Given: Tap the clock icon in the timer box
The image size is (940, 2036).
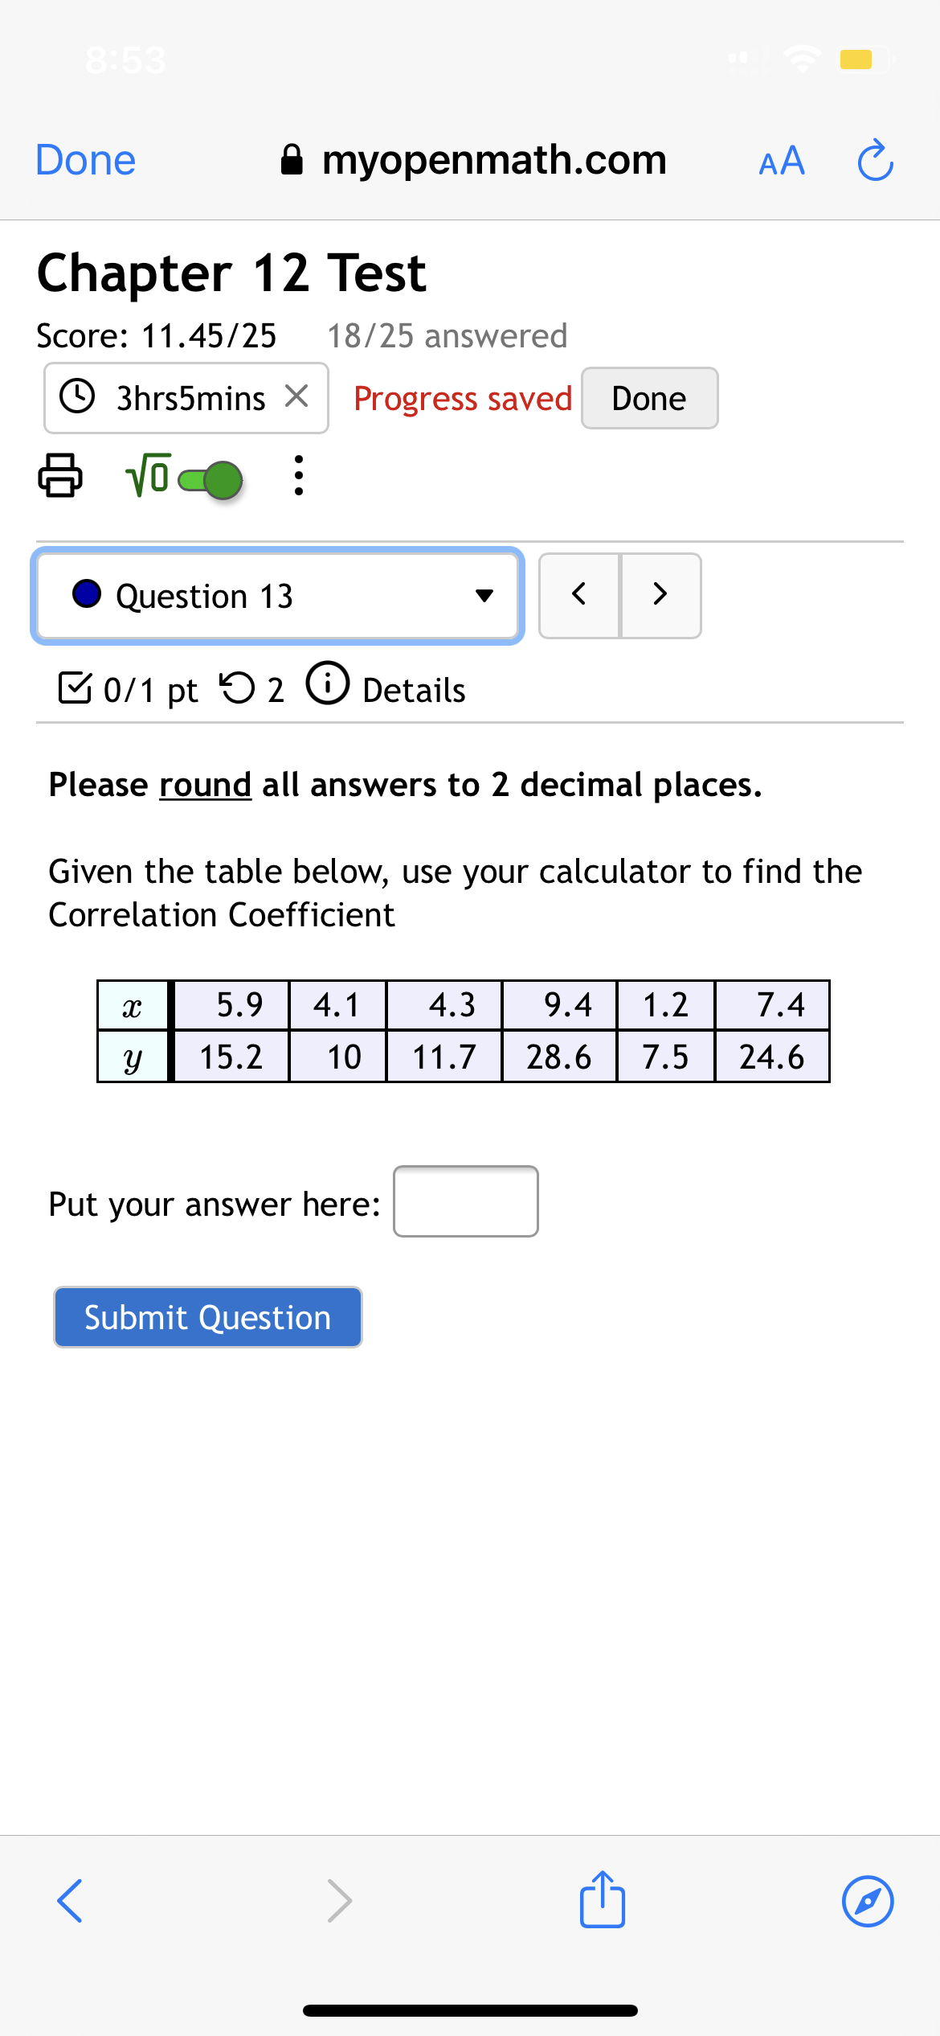Looking at the screenshot, I should tap(78, 396).
